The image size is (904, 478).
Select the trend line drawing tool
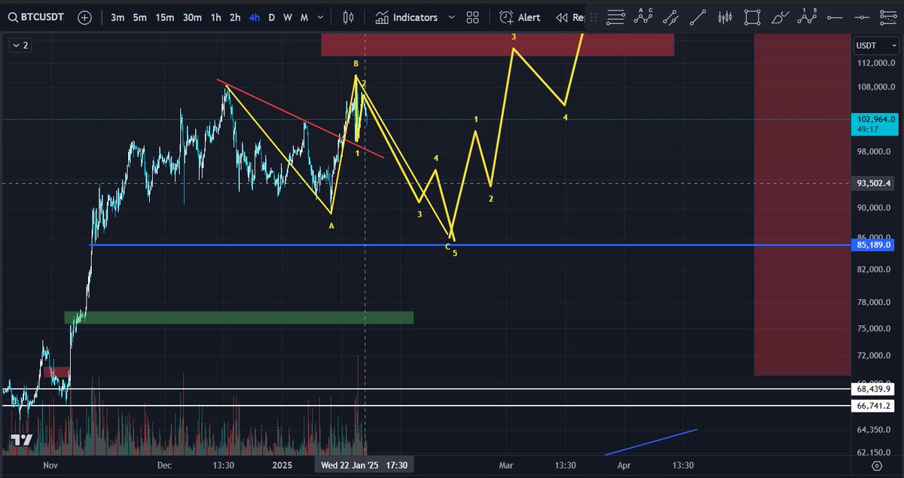pos(698,17)
